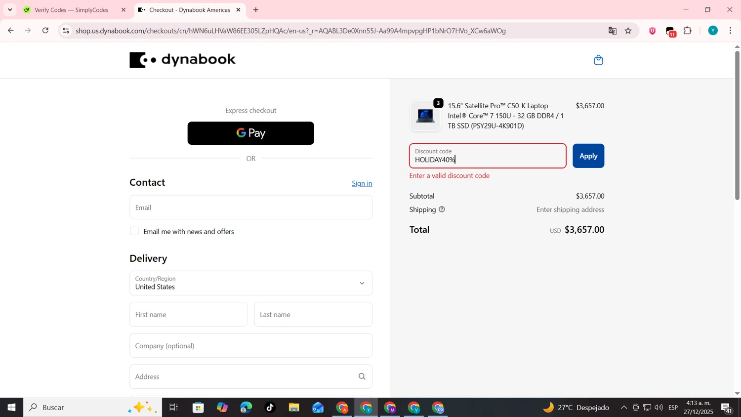Click the Last name field
Image resolution: width=741 pixels, height=417 pixels.
coord(313,315)
